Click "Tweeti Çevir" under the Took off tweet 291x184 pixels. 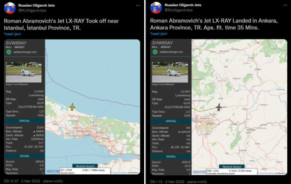coord(12,34)
